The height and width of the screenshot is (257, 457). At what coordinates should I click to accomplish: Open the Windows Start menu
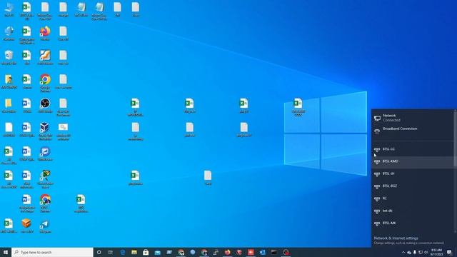click(x=6, y=252)
